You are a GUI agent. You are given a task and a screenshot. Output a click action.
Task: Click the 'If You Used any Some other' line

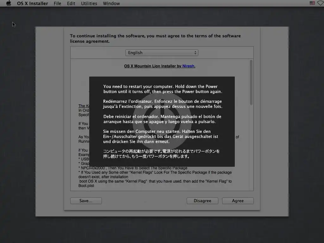(155, 172)
